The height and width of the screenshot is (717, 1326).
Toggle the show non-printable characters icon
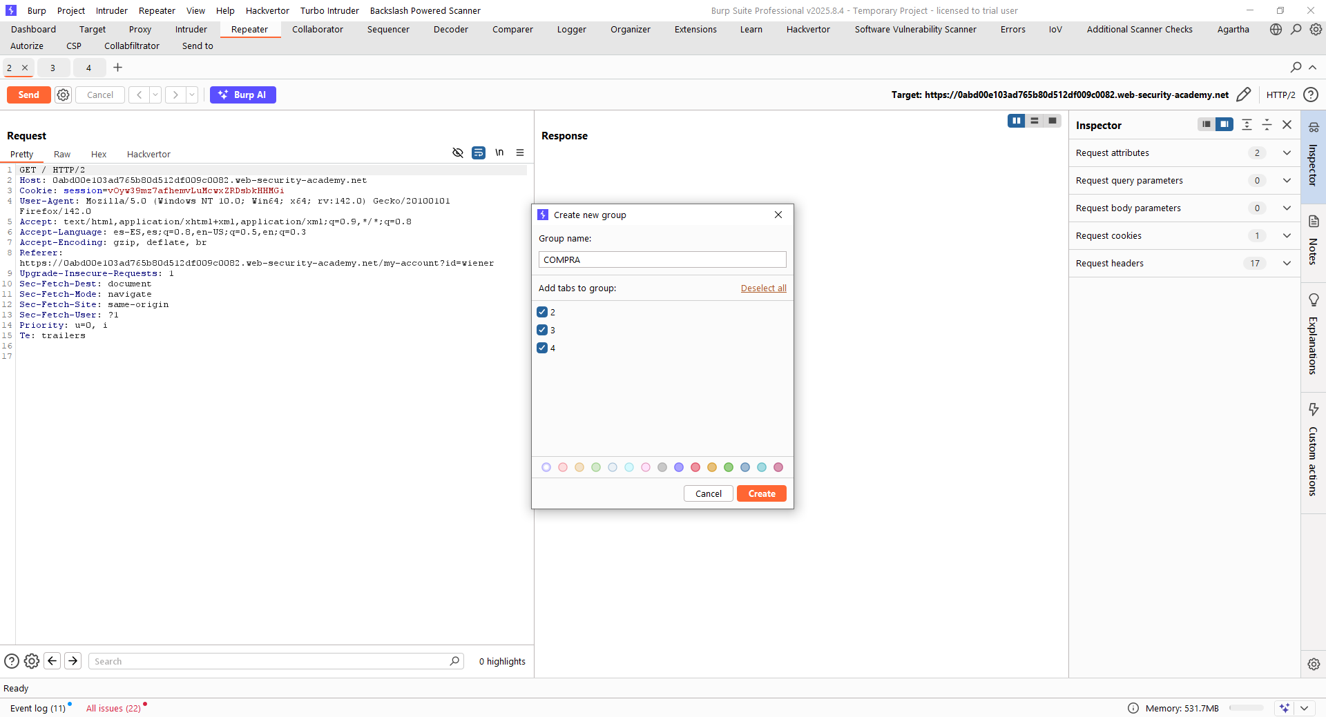pyautogui.click(x=499, y=153)
